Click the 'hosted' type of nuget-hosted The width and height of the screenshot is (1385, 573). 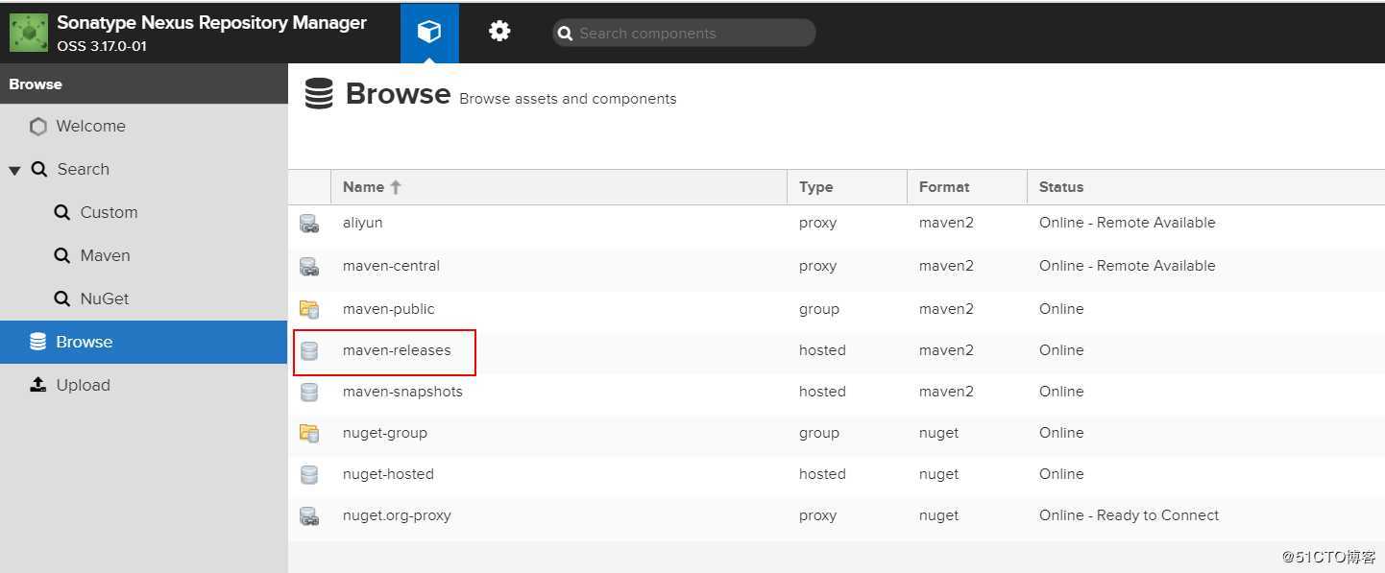(822, 474)
